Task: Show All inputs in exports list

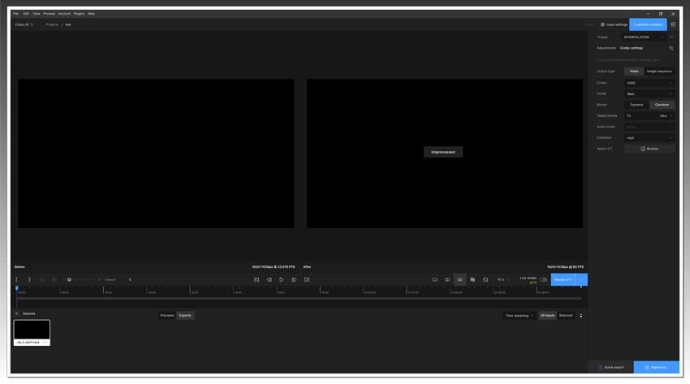Action: pos(547,315)
